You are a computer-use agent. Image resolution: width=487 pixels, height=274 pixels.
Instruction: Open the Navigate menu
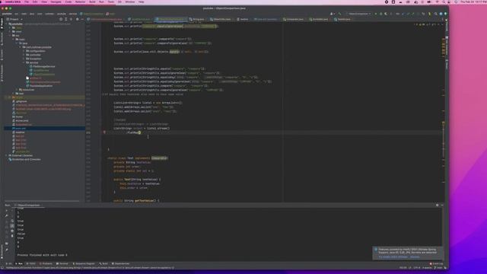point(56,2)
